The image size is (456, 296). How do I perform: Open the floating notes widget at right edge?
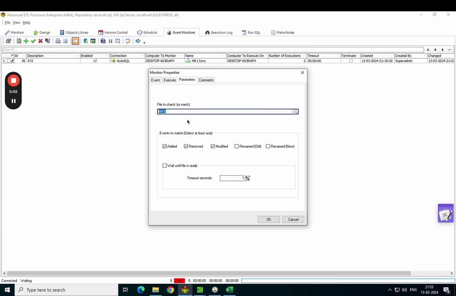tap(446, 213)
